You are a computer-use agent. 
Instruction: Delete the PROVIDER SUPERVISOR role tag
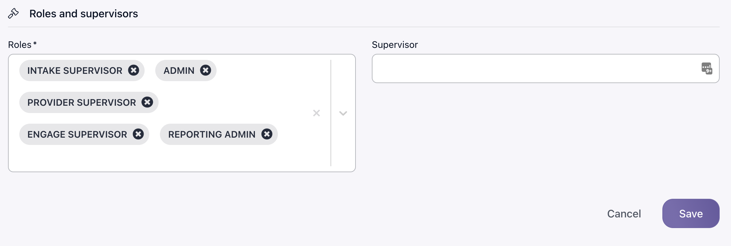(147, 102)
